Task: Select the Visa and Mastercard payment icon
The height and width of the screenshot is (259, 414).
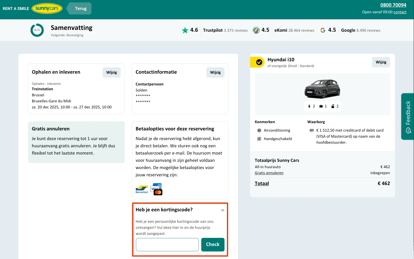Action: [156, 189]
